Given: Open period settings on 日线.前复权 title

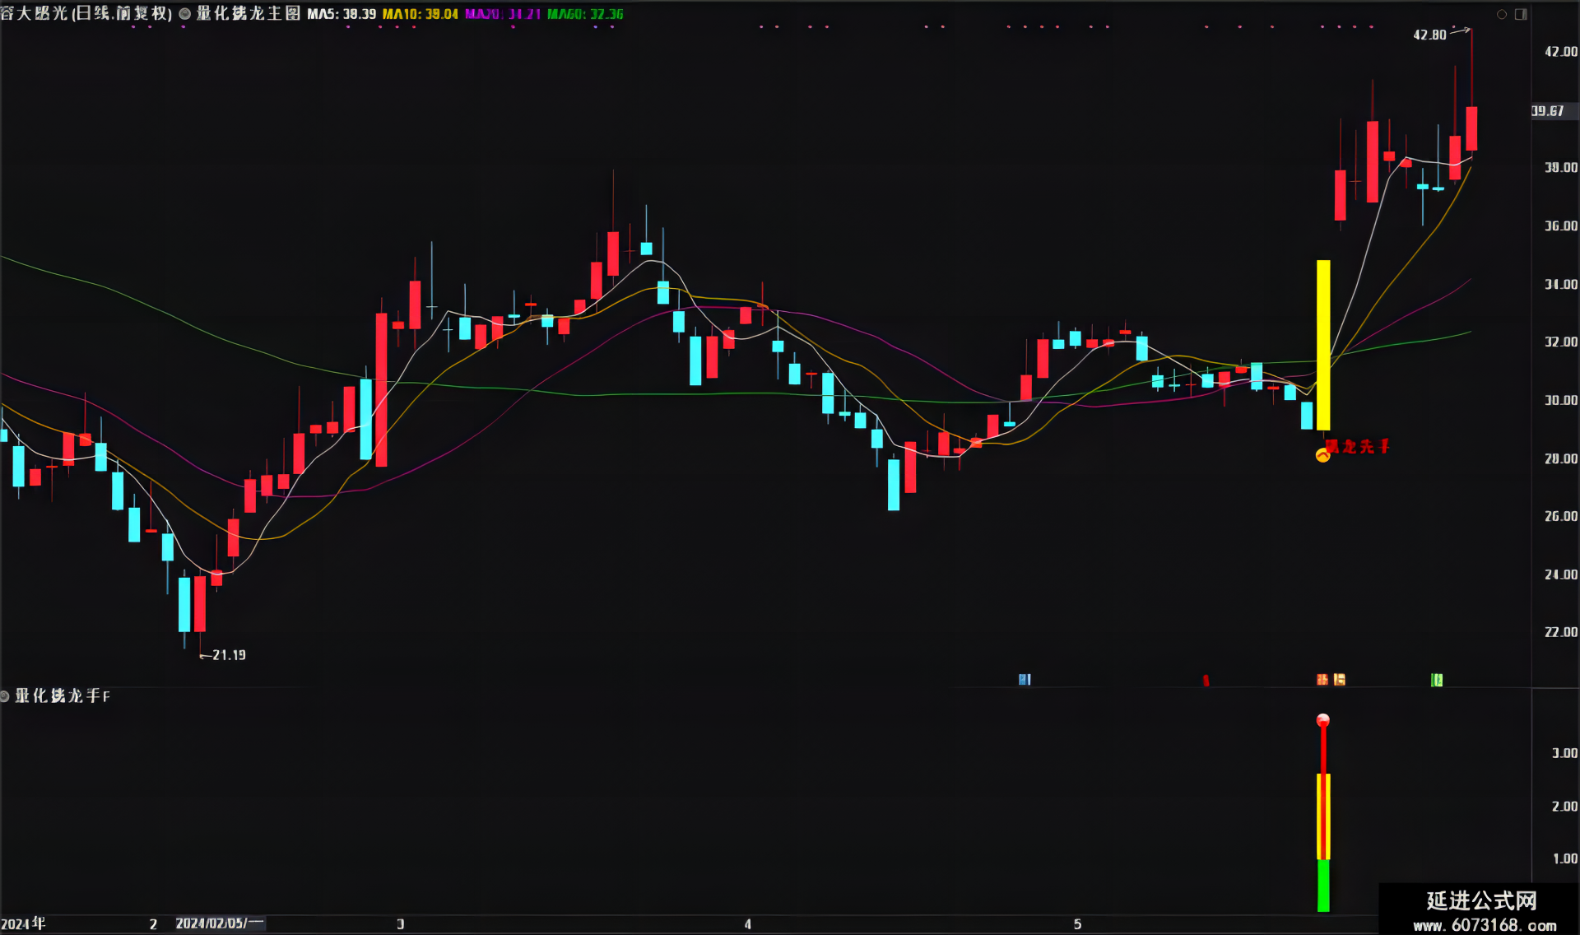Looking at the screenshot, I should click(122, 14).
